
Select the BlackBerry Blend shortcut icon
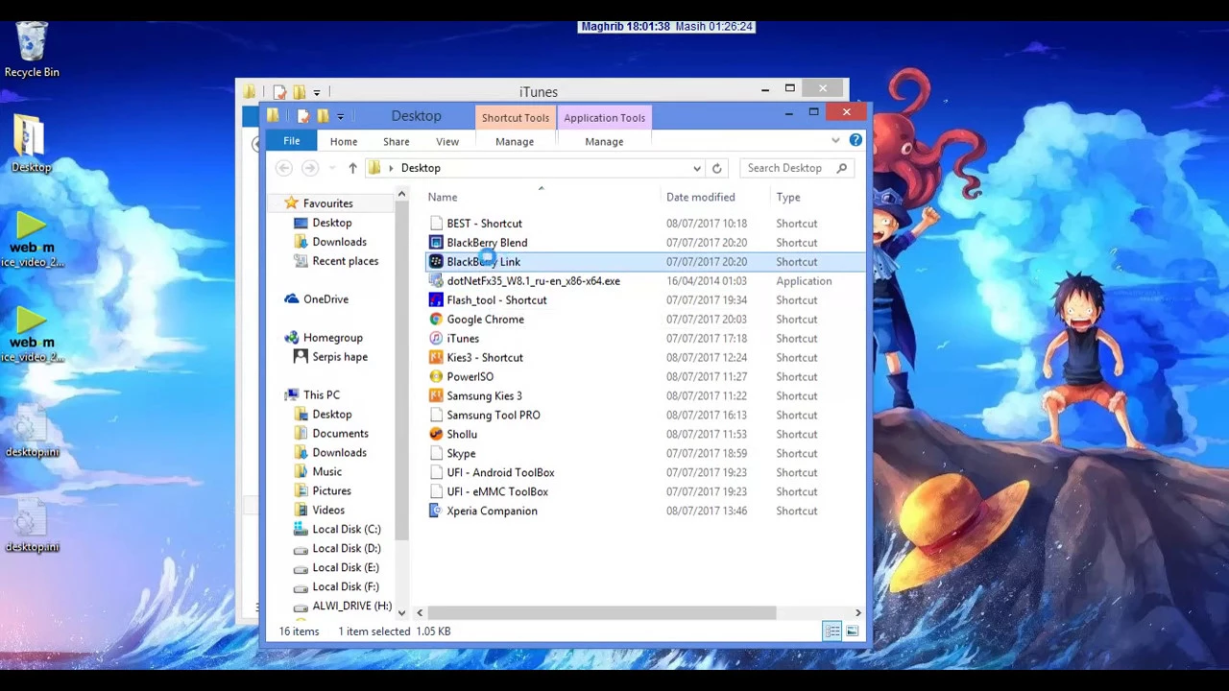(x=436, y=243)
